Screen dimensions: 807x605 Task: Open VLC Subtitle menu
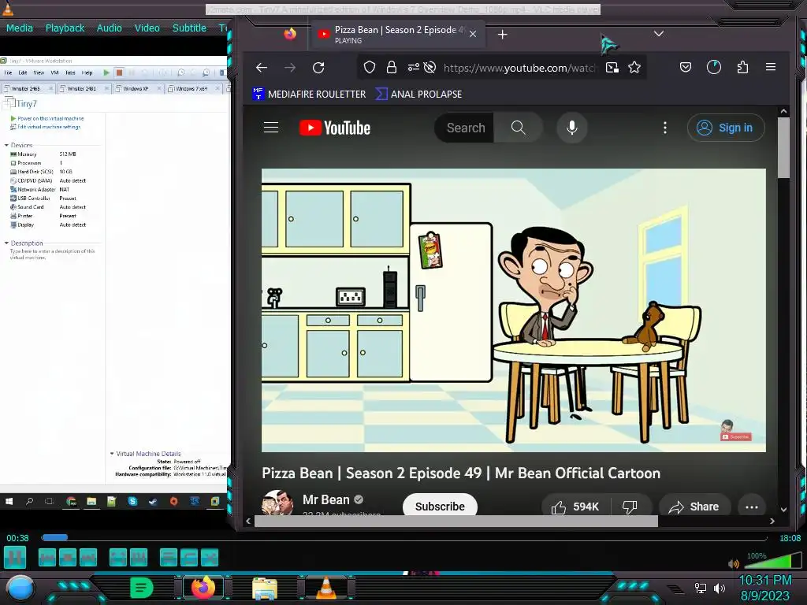(x=189, y=28)
